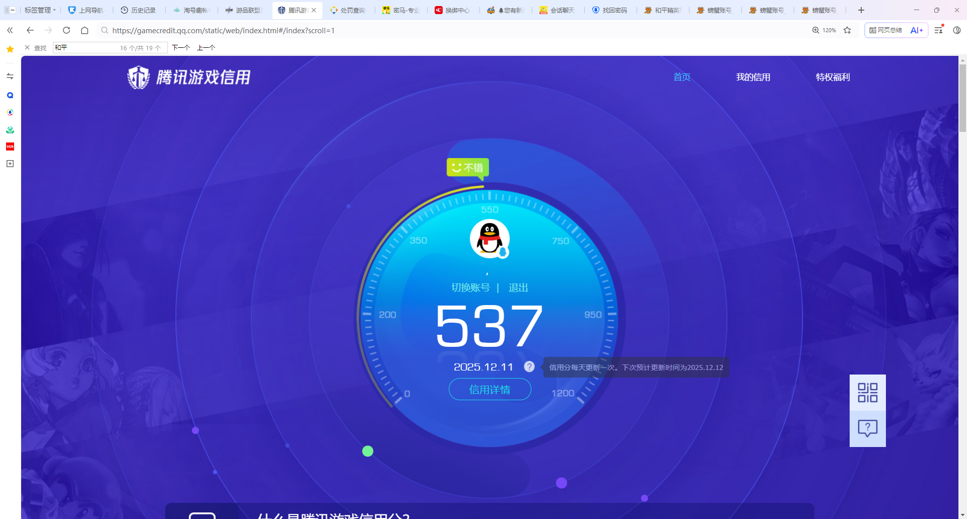
Task: Click the find text input field
Action: point(86,48)
